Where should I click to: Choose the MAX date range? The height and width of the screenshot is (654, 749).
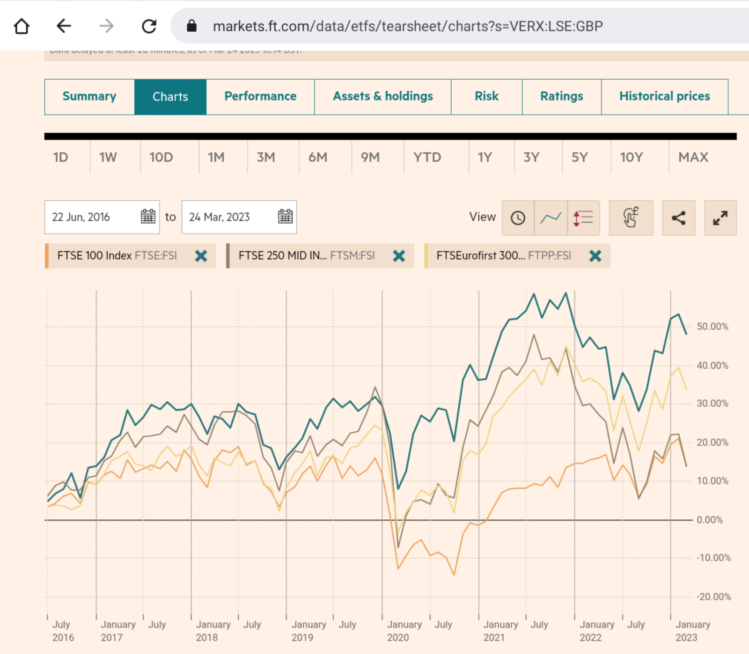[693, 158]
